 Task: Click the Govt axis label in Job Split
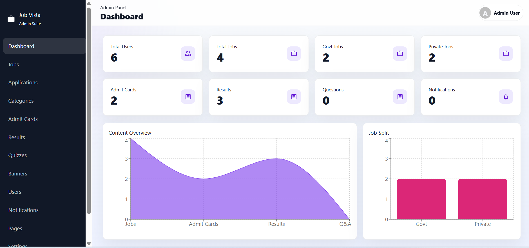pos(421,224)
